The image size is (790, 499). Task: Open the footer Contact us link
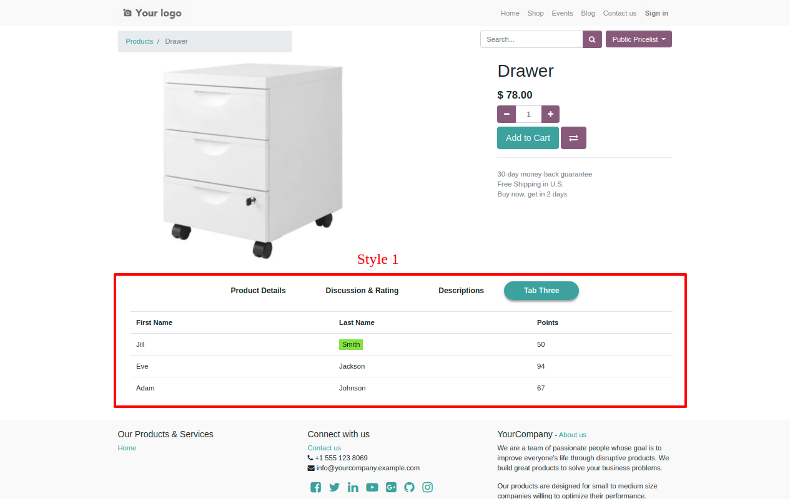click(324, 448)
